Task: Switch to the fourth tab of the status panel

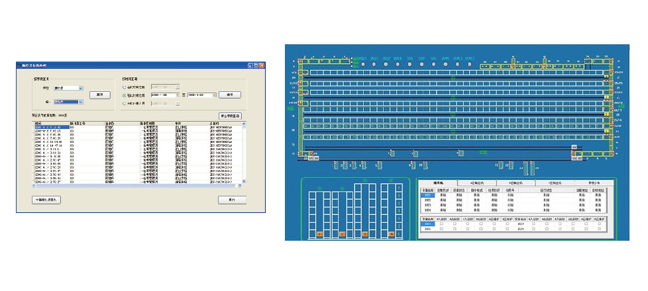Action: click(555, 183)
